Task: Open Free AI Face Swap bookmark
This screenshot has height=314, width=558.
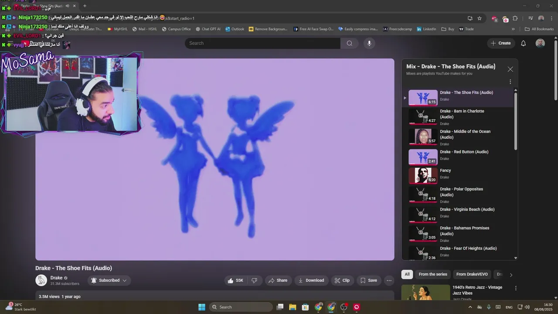Action: coord(313,29)
